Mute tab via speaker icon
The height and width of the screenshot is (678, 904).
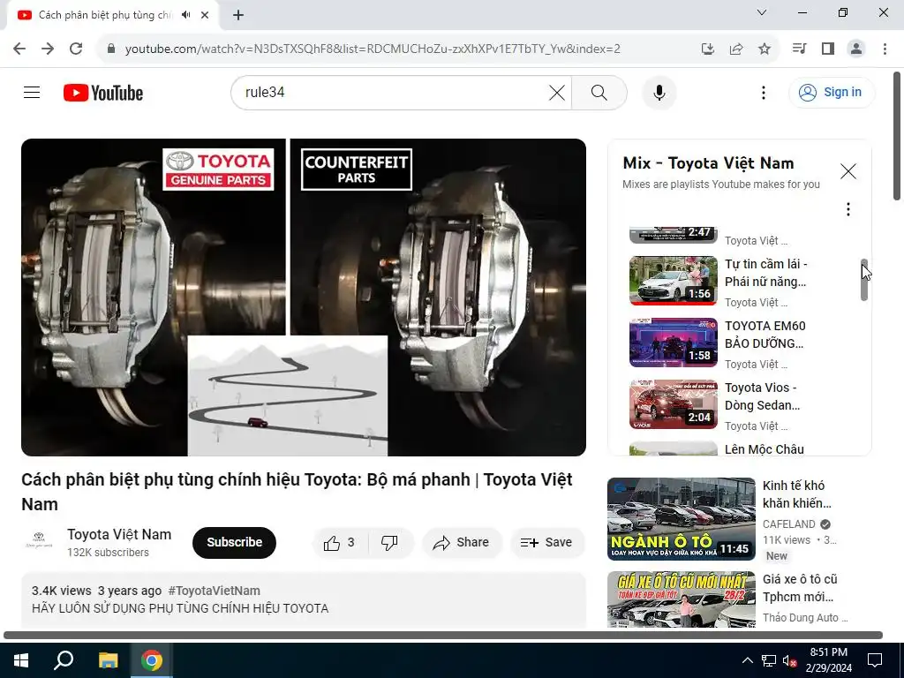coord(185,15)
